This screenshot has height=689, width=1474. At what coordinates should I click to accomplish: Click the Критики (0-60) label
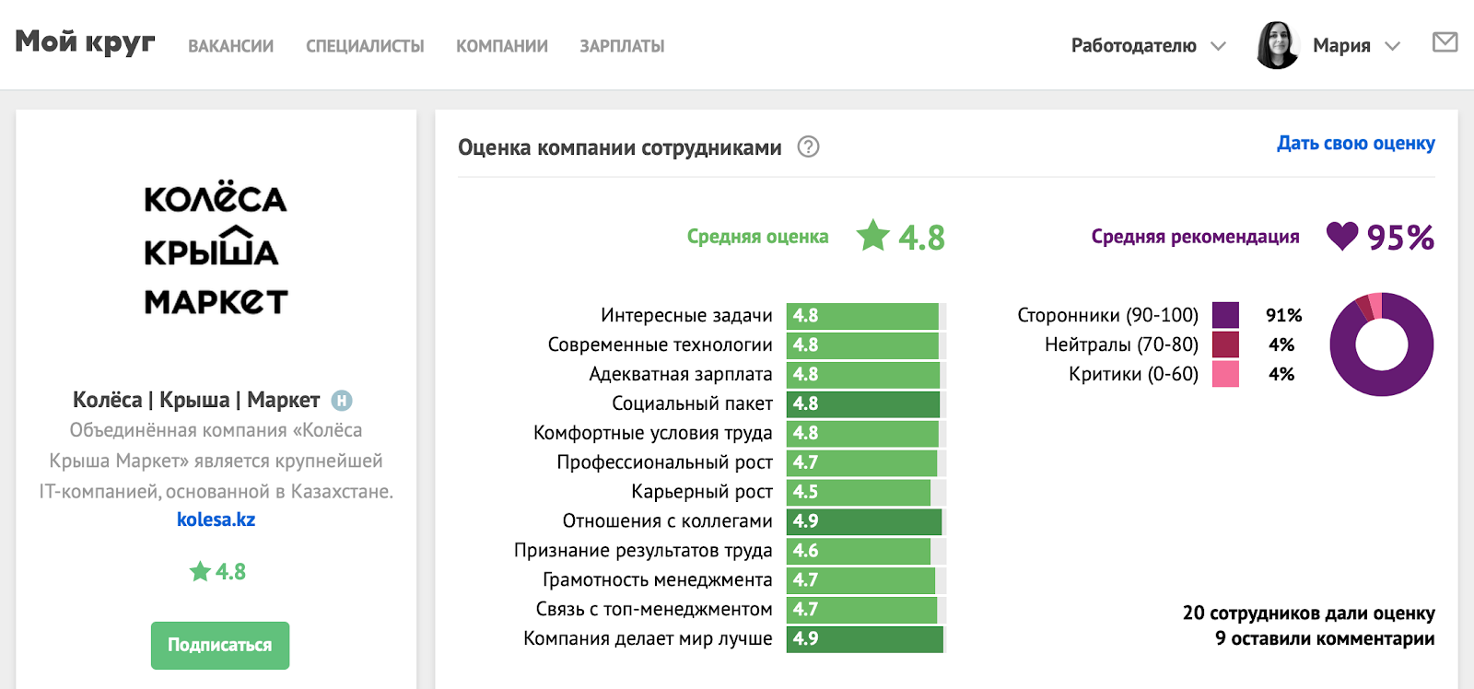coord(1133,374)
